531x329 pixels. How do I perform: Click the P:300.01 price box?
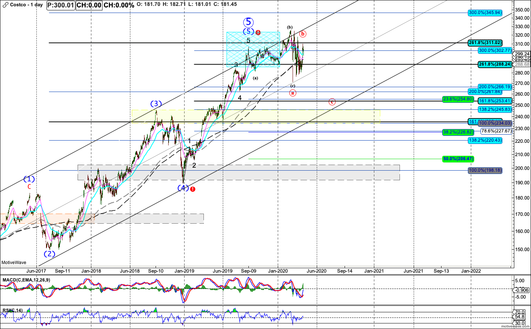[x=61, y=5]
